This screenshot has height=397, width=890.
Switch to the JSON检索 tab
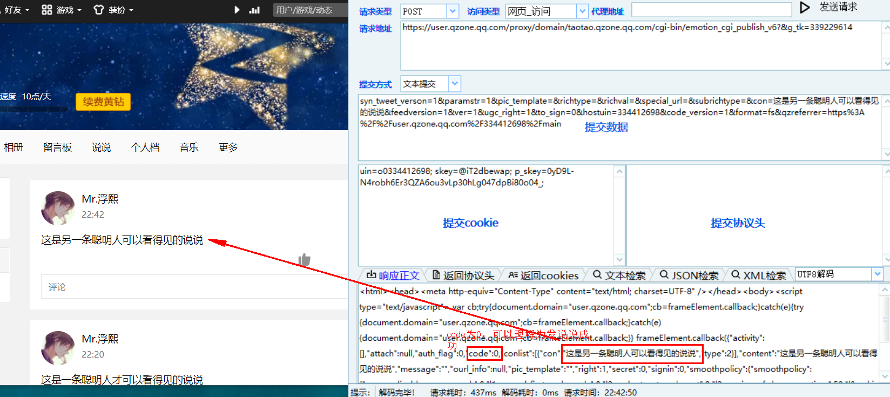click(x=689, y=275)
